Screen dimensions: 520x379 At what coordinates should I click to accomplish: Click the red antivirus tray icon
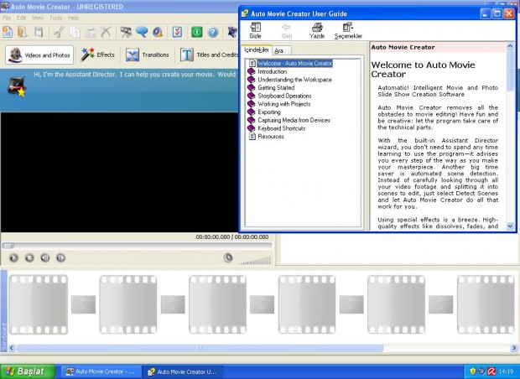tap(491, 371)
